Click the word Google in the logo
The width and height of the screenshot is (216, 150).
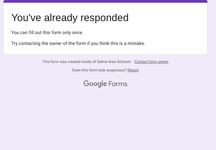[95, 84]
